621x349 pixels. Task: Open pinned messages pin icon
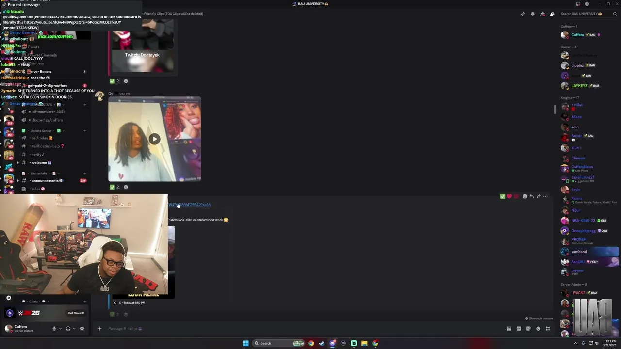[x=542, y=14]
